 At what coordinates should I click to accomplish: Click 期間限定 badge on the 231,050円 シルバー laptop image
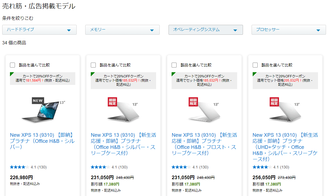[x=112, y=102]
